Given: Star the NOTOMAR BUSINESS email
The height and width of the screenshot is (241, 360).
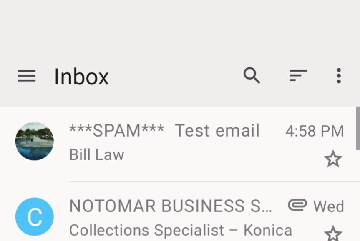Looking at the screenshot, I should (x=333, y=233).
